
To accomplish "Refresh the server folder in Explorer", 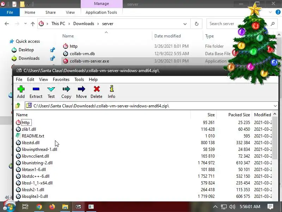I will coord(197,24).
